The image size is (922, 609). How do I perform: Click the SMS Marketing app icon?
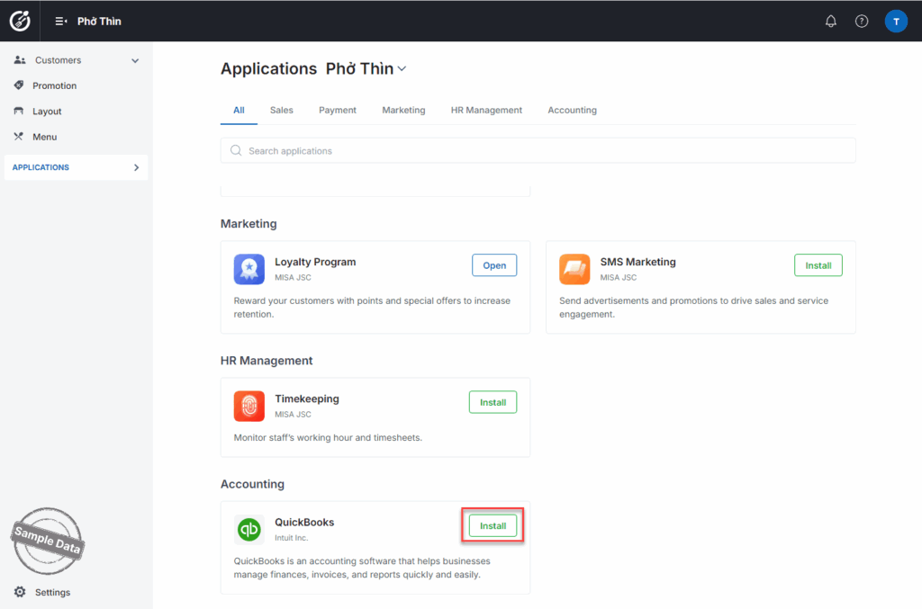574,269
